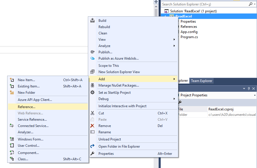The image size is (257, 168).
Task: Pin the Properties panel
Action: (249, 89)
